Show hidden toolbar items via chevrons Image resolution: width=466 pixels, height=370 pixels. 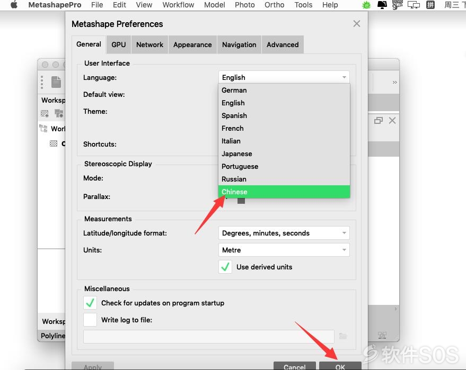[394, 82]
